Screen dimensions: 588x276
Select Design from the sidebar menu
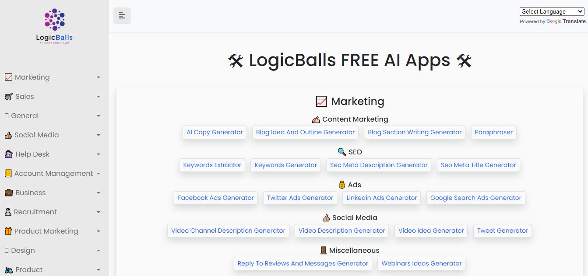point(24,250)
